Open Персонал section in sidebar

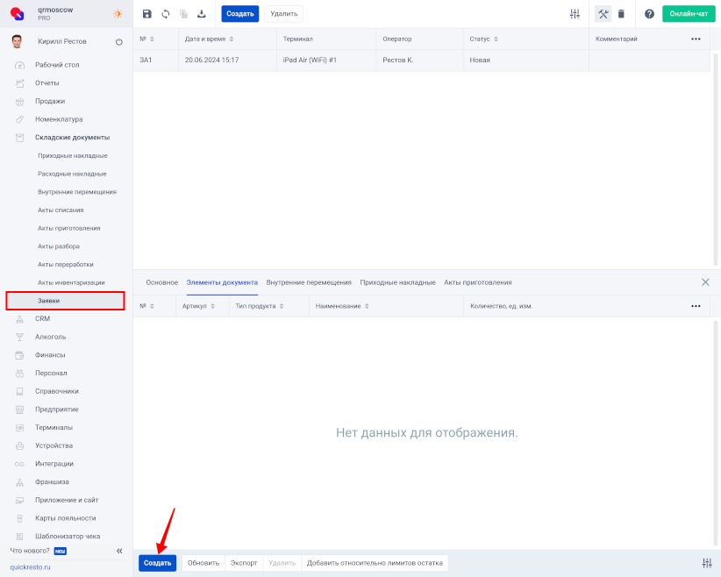pyautogui.click(x=51, y=374)
